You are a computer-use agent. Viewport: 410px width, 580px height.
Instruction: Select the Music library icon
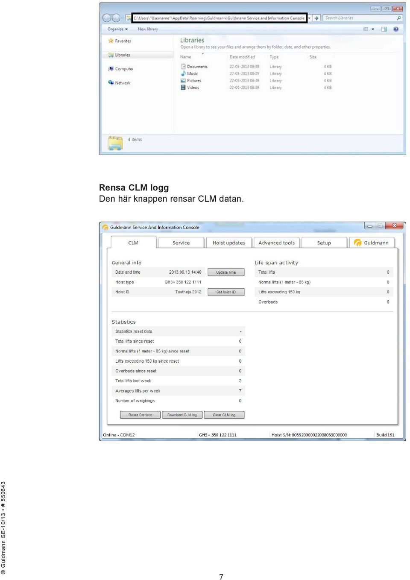coord(183,73)
